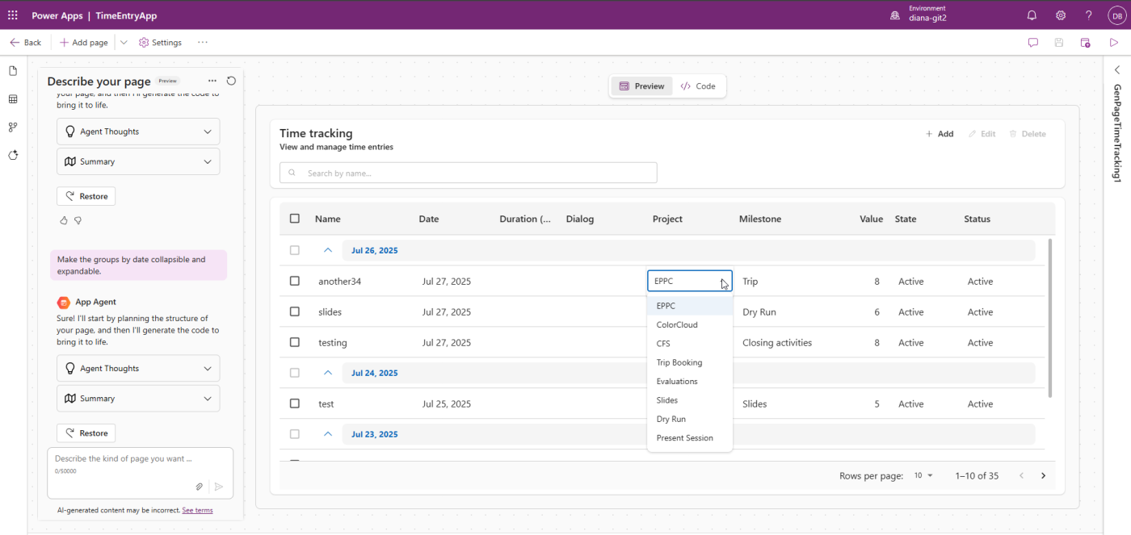Open the Rows per page dropdown
This screenshot has height=535, width=1131.
coord(923,475)
